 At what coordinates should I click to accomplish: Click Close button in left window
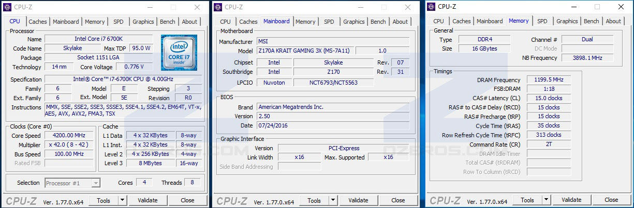[188, 200]
